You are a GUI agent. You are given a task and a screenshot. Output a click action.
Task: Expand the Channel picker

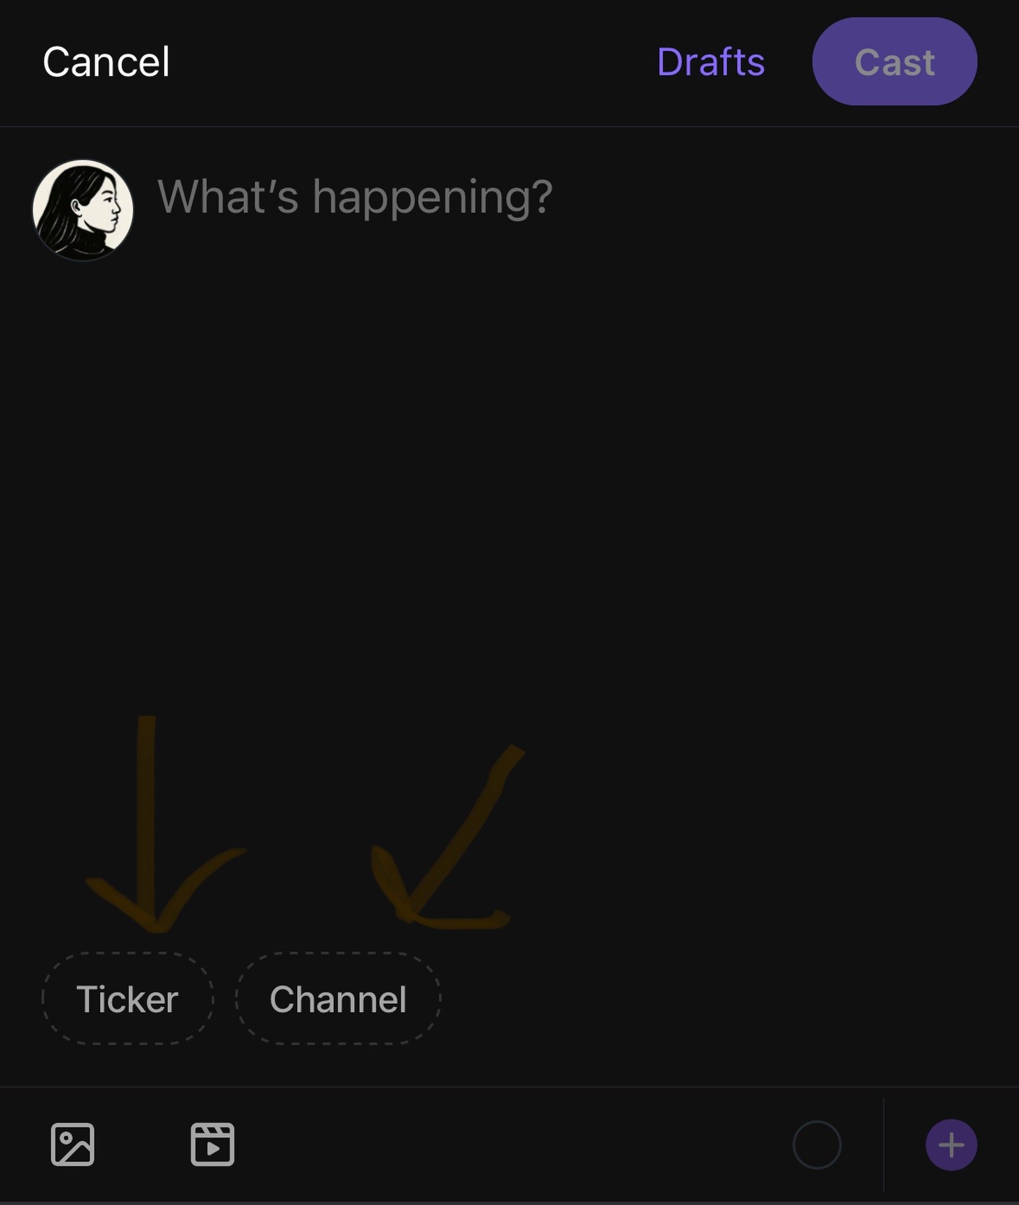tap(337, 999)
